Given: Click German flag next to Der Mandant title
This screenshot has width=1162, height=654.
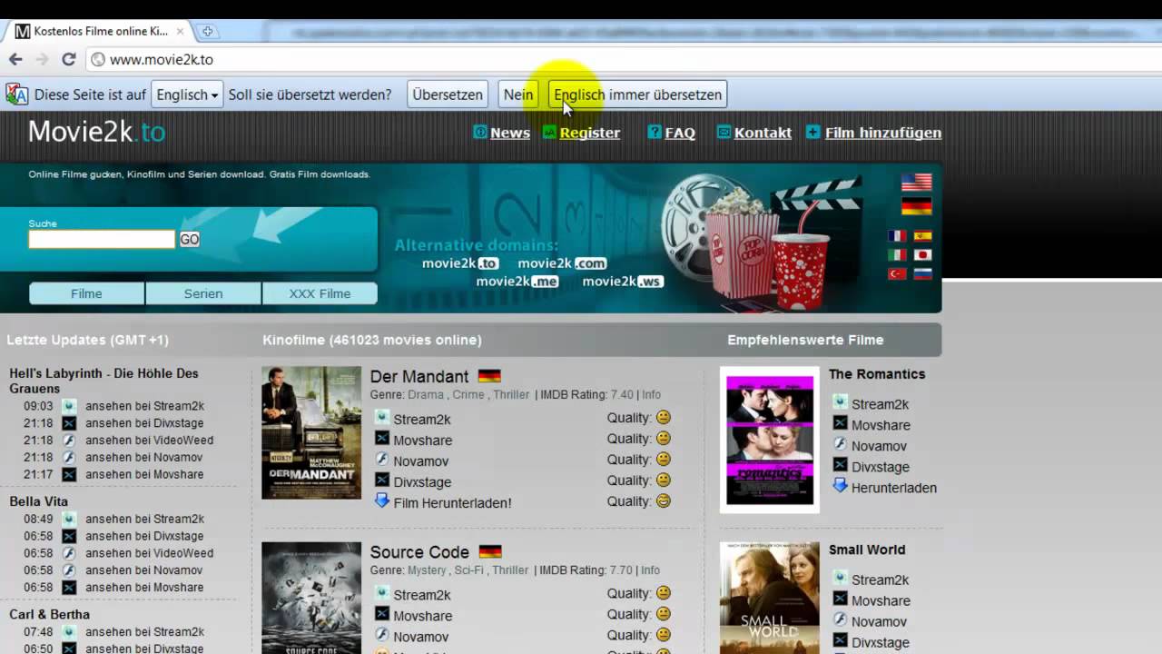Looking at the screenshot, I should 489,376.
